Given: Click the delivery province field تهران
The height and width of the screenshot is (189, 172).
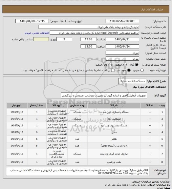Looking at the screenshot, I should tap(122, 53).
